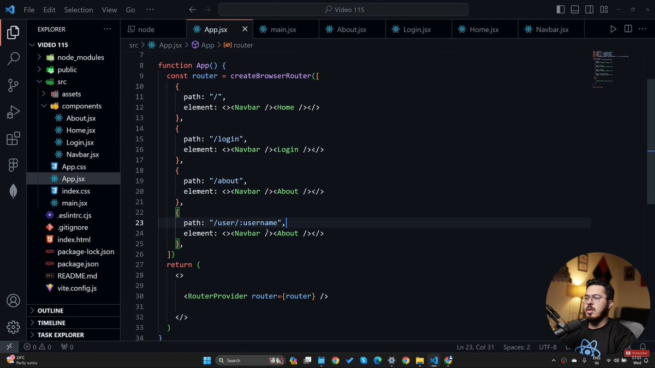655x368 pixels.
Task: Toggle the primary side bar visibility
Action: click(x=560, y=9)
